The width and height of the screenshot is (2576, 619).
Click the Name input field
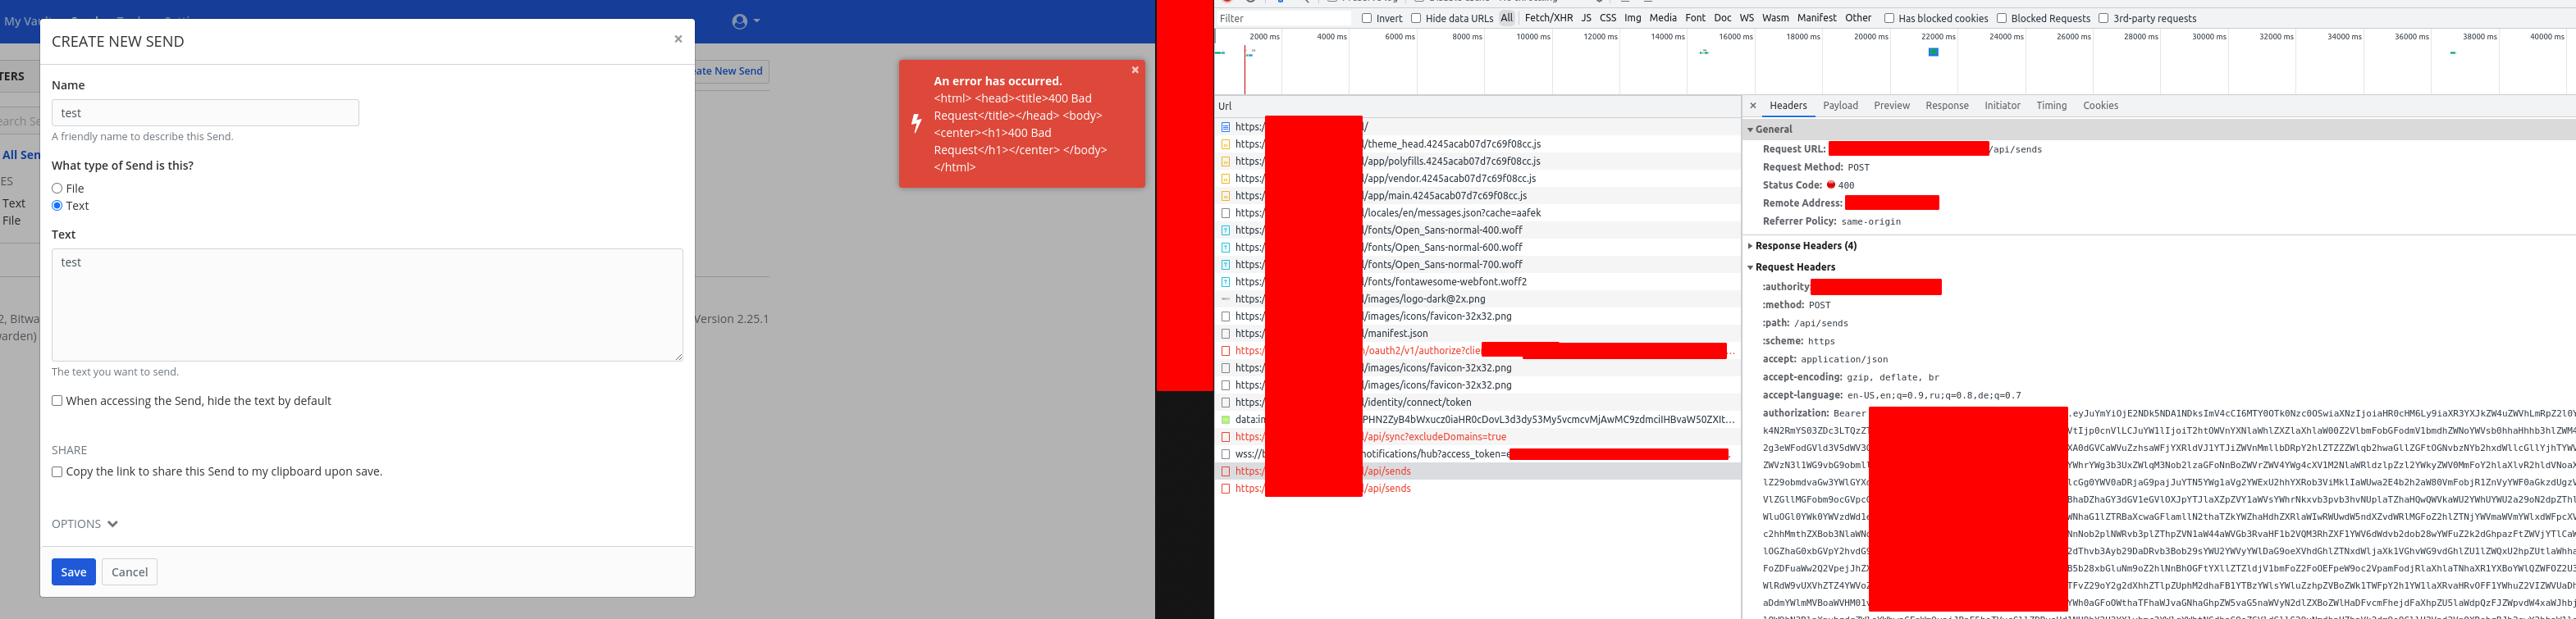coord(205,113)
